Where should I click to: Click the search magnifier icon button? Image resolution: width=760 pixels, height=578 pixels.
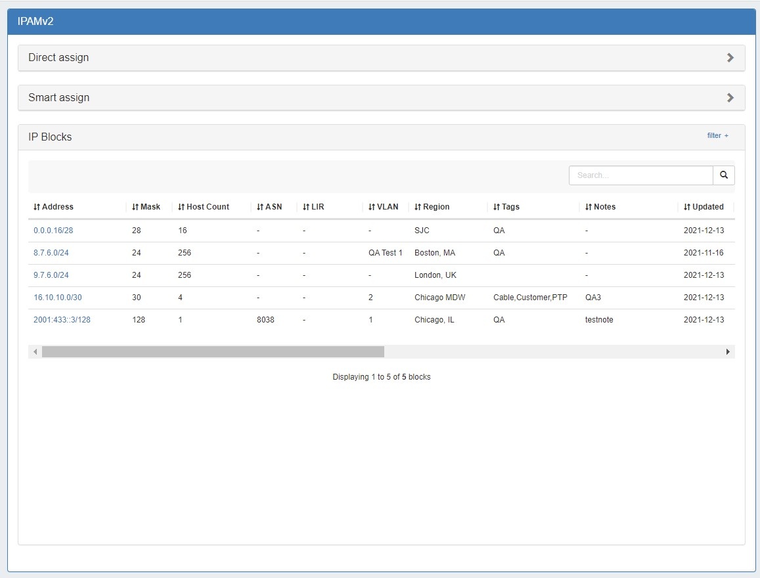pos(723,175)
